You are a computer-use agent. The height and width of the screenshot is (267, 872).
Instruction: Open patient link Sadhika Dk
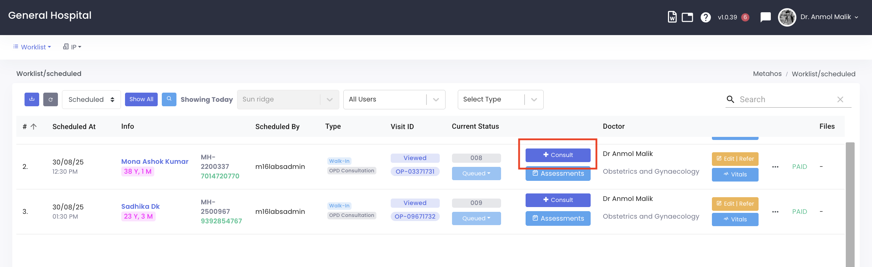click(x=140, y=206)
